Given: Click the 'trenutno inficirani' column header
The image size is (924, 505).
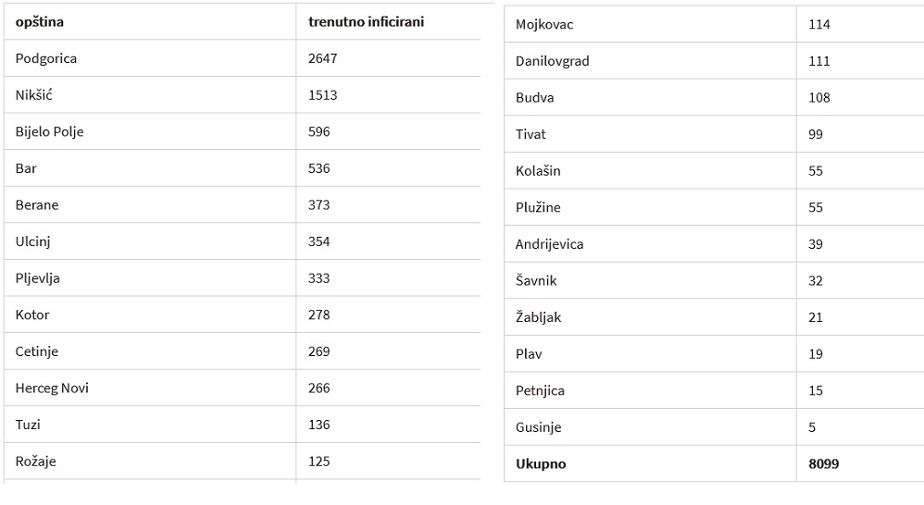Looking at the screenshot, I should click(366, 22).
